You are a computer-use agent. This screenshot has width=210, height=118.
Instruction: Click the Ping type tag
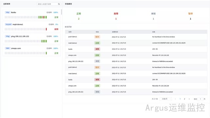pyautogui.click(x=8, y=36)
